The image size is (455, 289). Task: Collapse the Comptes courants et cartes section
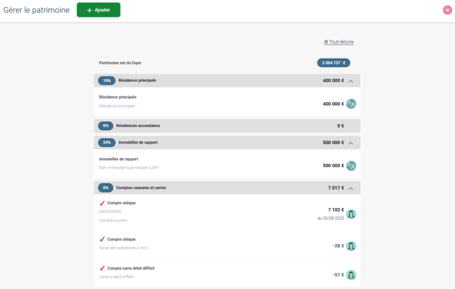[x=351, y=188]
